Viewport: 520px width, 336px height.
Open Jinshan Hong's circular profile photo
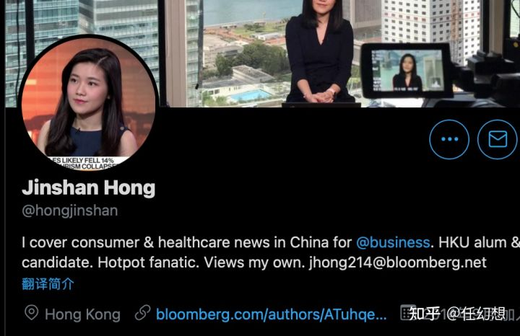pyautogui.click(x=88, y=103)
